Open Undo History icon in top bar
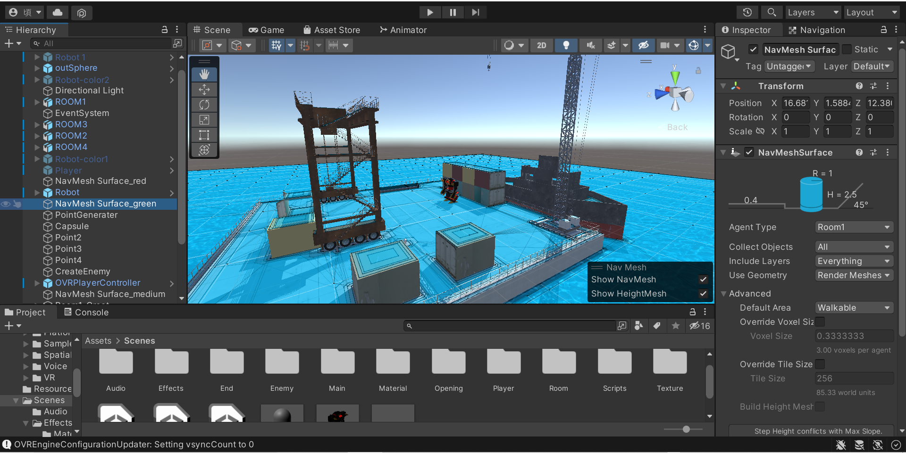906x453 pixels. [747, 12]
